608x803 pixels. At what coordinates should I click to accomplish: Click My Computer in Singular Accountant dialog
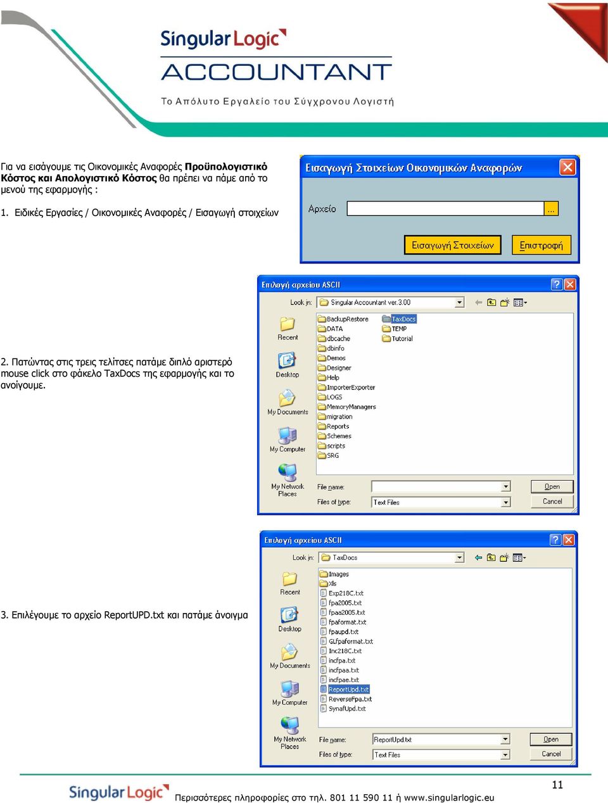pos(288,439)
